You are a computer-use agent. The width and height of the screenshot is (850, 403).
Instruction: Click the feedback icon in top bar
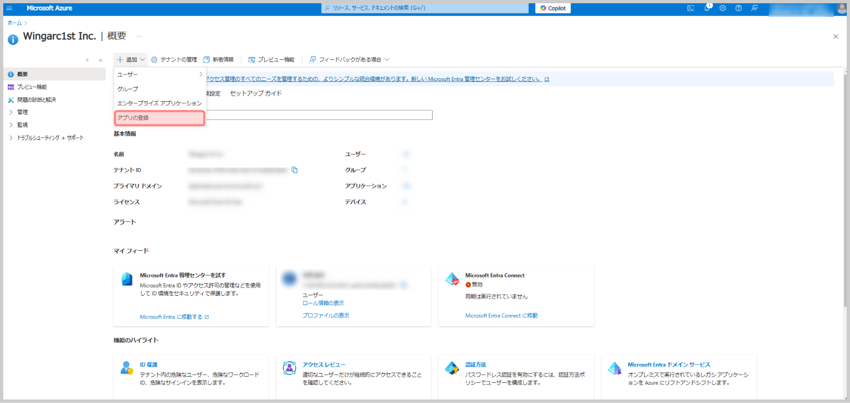(x=755, y=8)
